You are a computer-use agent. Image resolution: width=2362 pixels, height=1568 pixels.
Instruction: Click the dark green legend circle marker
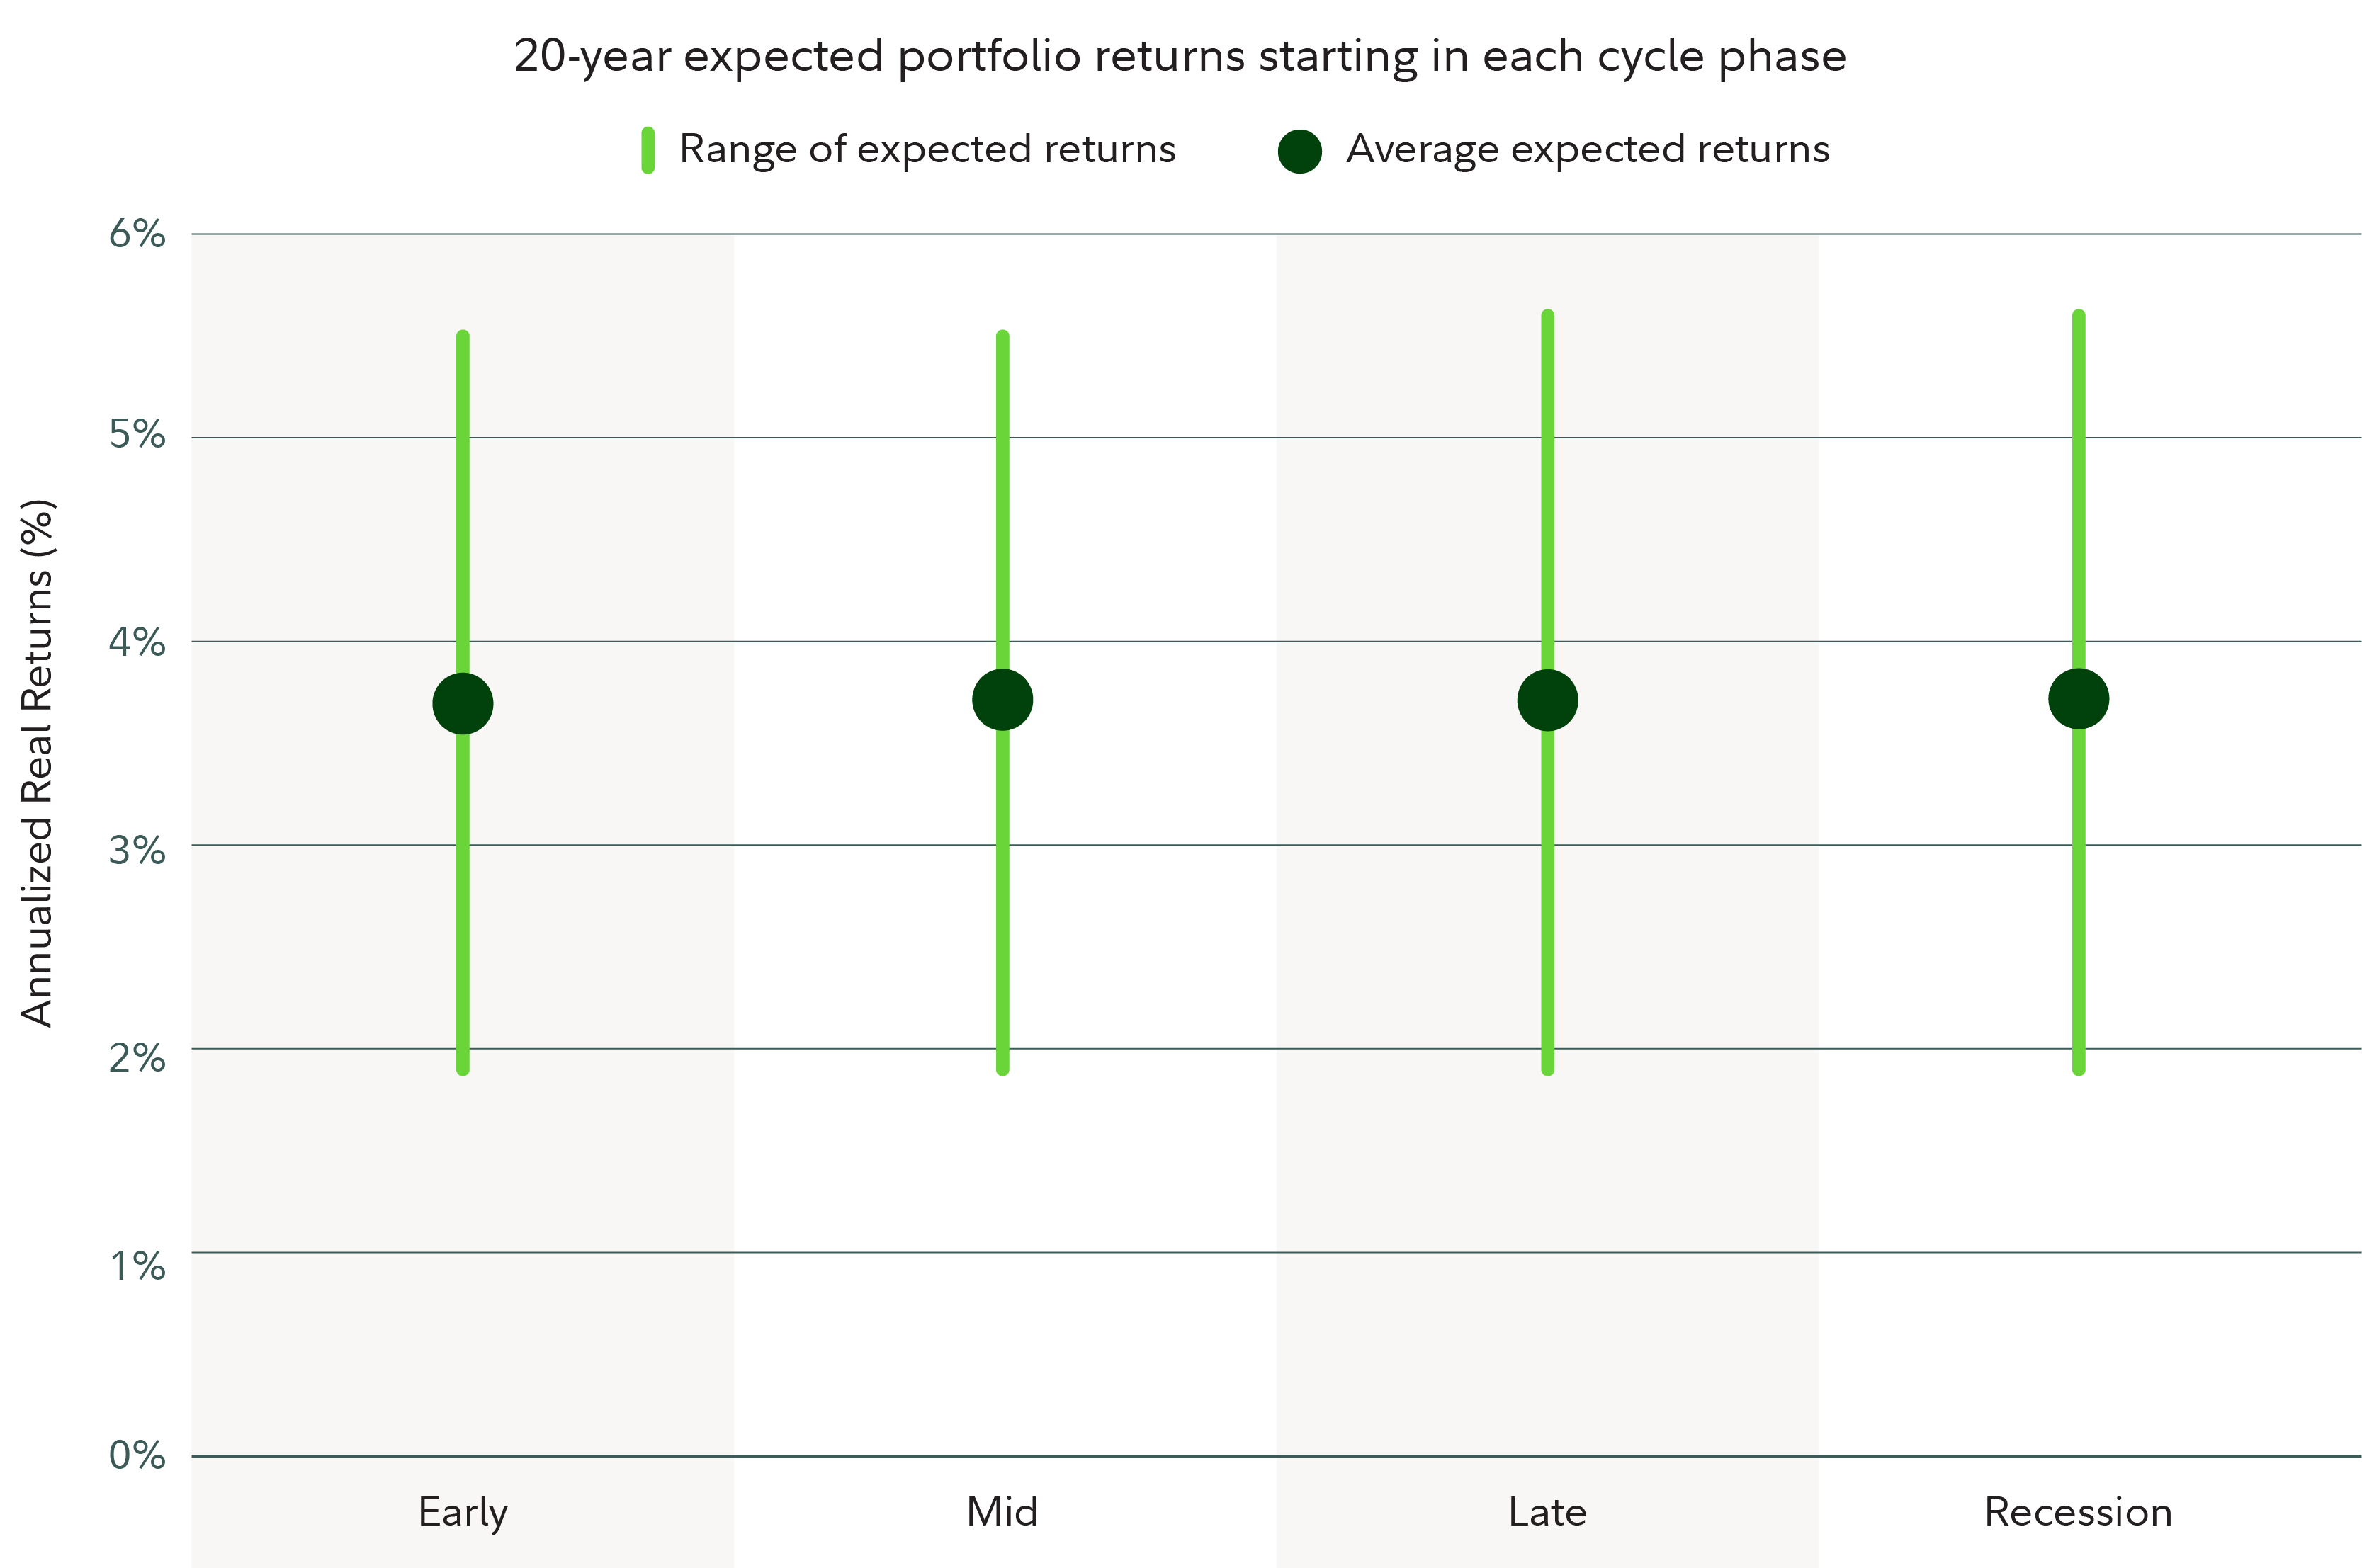point(1299,151)
